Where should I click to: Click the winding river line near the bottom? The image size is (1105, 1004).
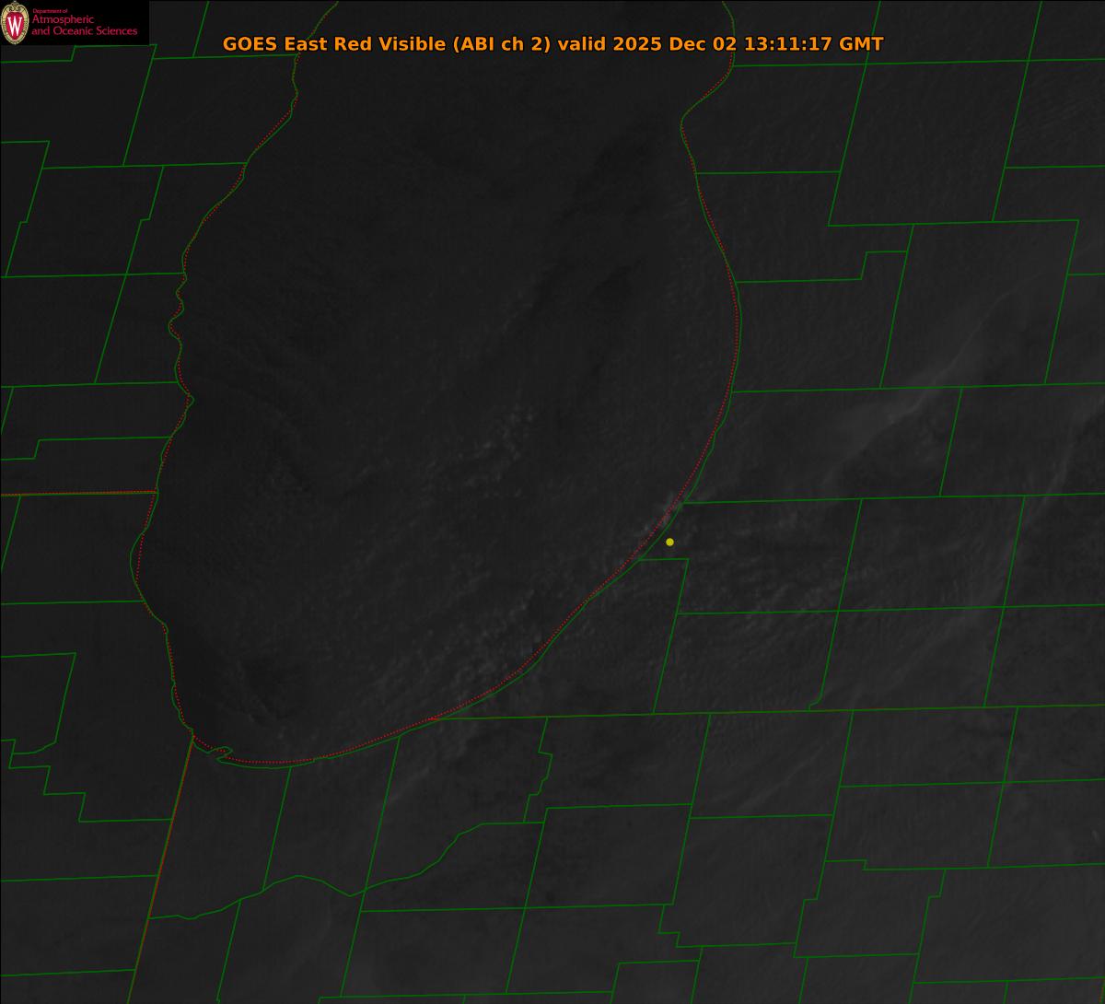tap(304, 880)
